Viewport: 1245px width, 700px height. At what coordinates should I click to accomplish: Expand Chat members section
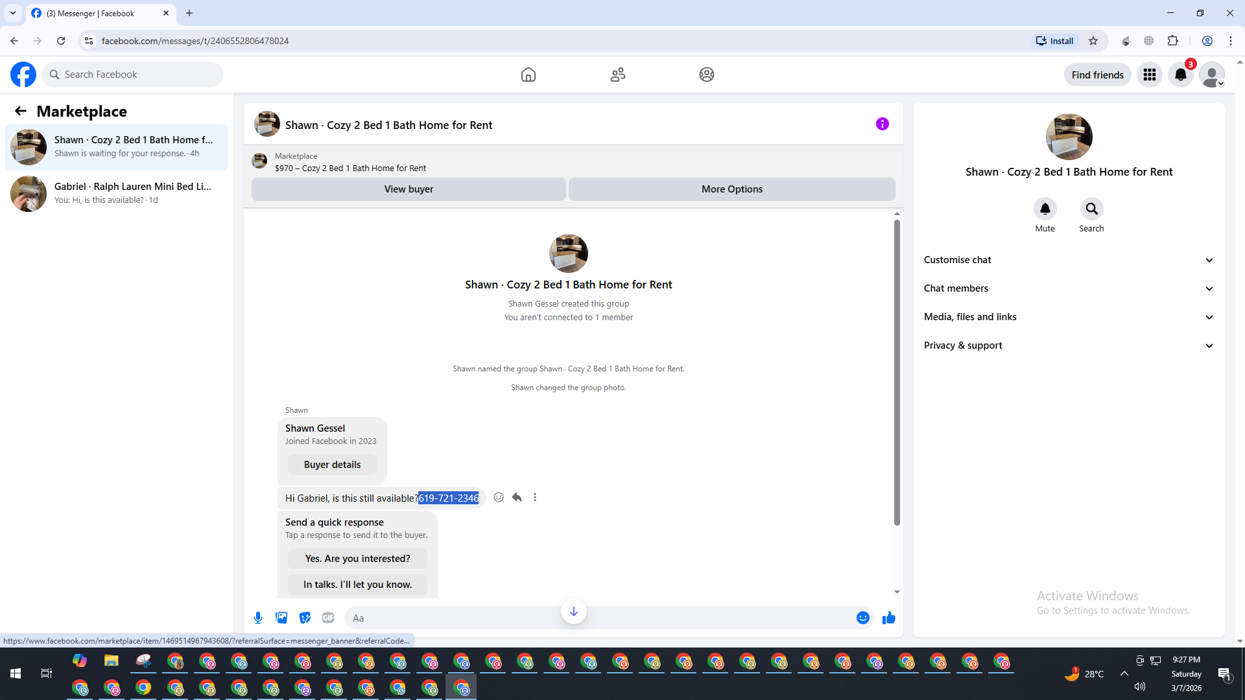(1069, 288)
